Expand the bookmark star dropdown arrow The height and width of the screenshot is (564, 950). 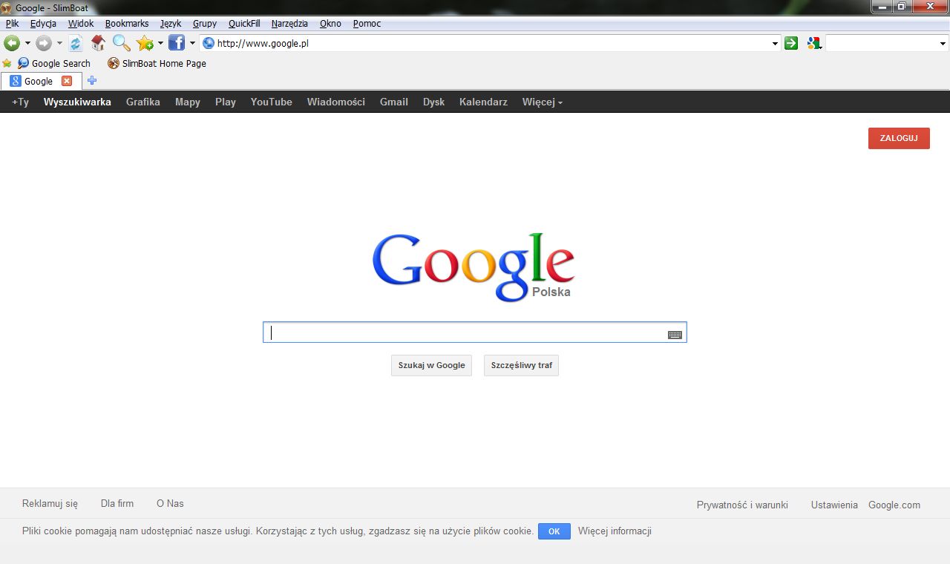pos(160,43)
